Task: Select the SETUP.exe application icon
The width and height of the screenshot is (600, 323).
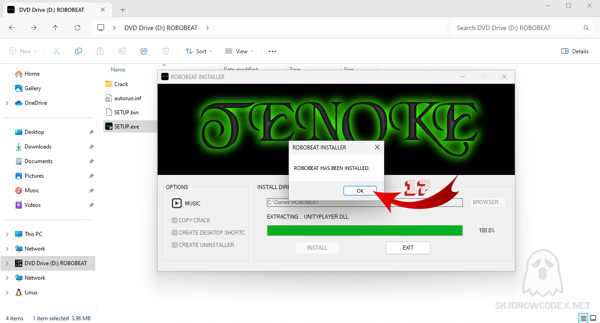Action: pyautogui.click(x=108, y=126)
